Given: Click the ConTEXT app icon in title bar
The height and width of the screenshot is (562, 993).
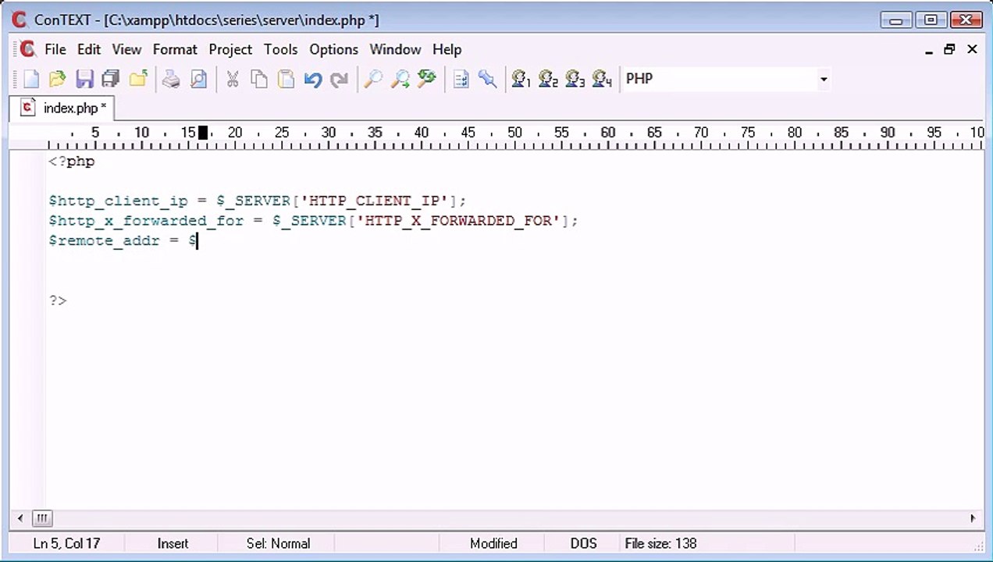Looking at the screenshot, I should (20, 20).
